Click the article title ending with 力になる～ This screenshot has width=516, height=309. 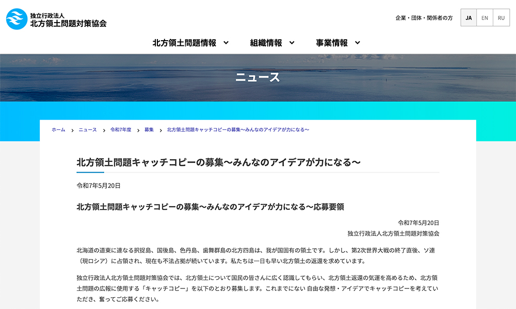click(218, 162)
